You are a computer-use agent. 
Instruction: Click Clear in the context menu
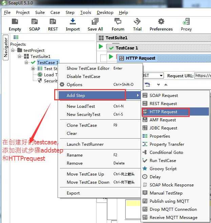(100, 133)
